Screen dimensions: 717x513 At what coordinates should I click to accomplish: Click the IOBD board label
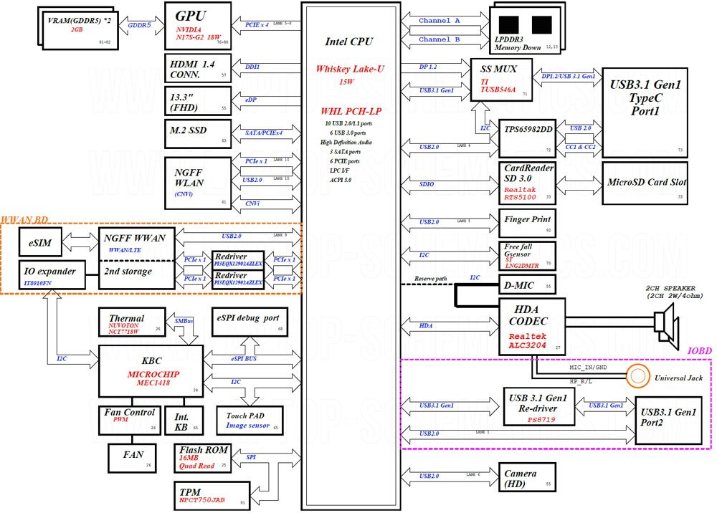coord(700,351)
